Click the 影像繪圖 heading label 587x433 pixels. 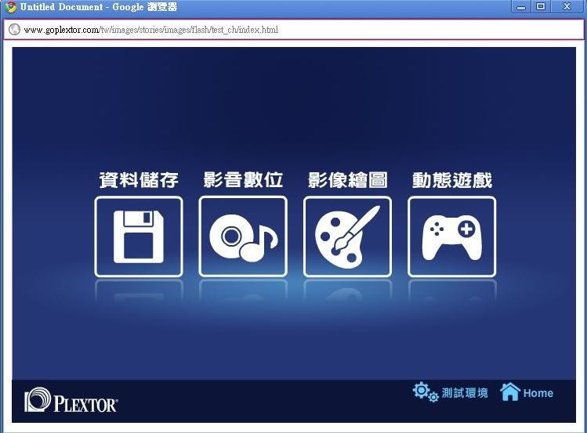click(347, 180)
